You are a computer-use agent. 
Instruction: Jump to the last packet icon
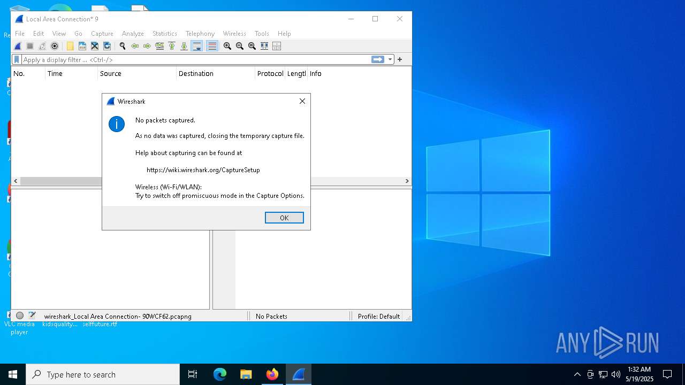(x=184, y=46)
